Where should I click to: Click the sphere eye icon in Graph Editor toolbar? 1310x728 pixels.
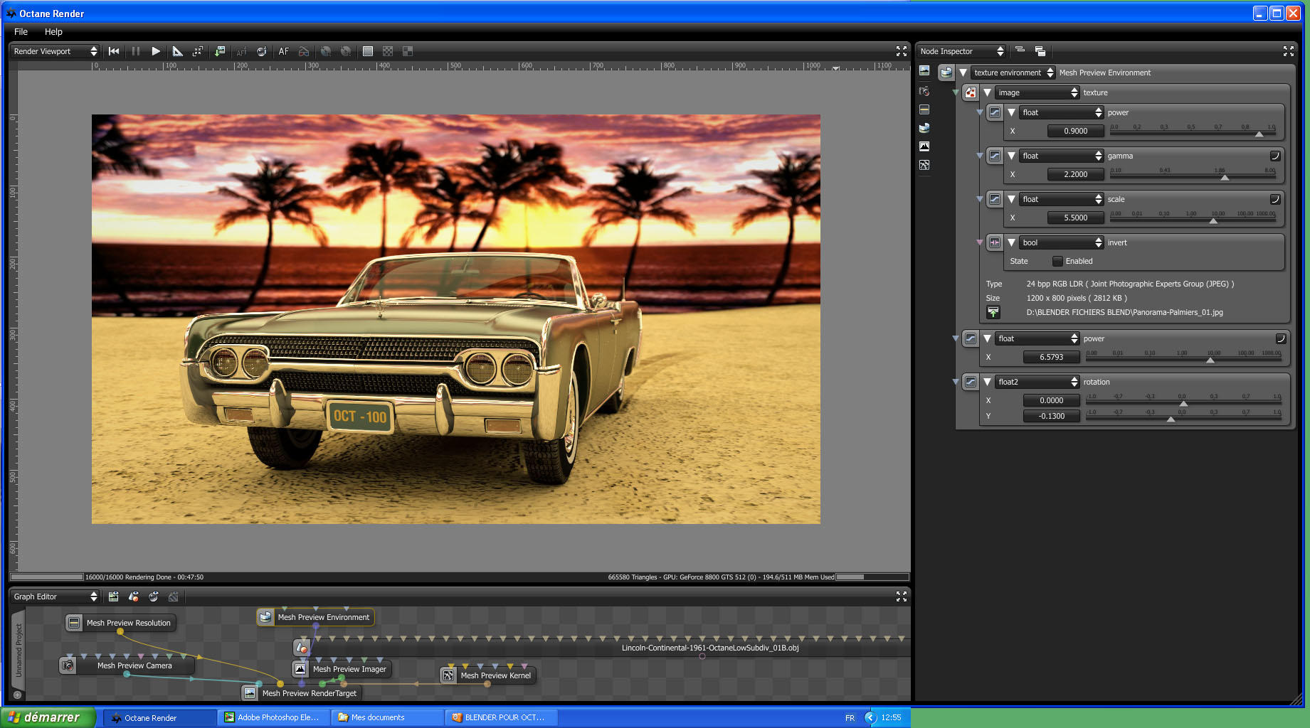[153, 596]
